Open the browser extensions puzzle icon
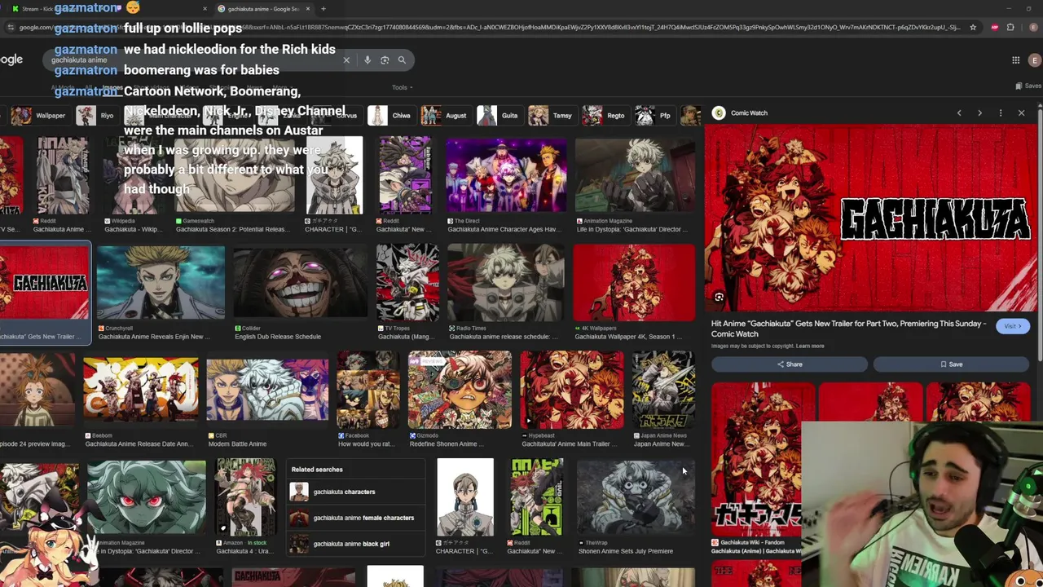 pos(1010,27)
